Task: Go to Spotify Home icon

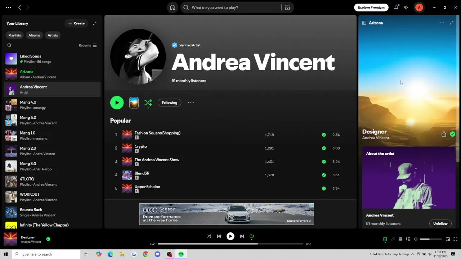Action: (173, 8)
